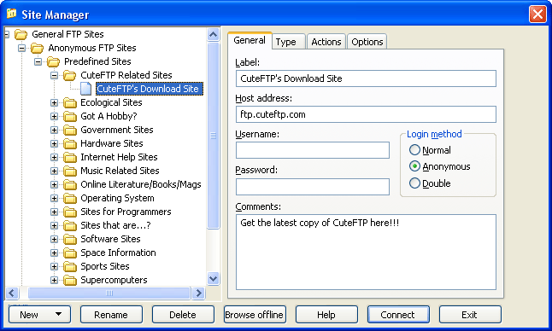Expand the Government Sites node
This screenshot has width=552, height=331.
pyautogui.click(x=54, y=131)
